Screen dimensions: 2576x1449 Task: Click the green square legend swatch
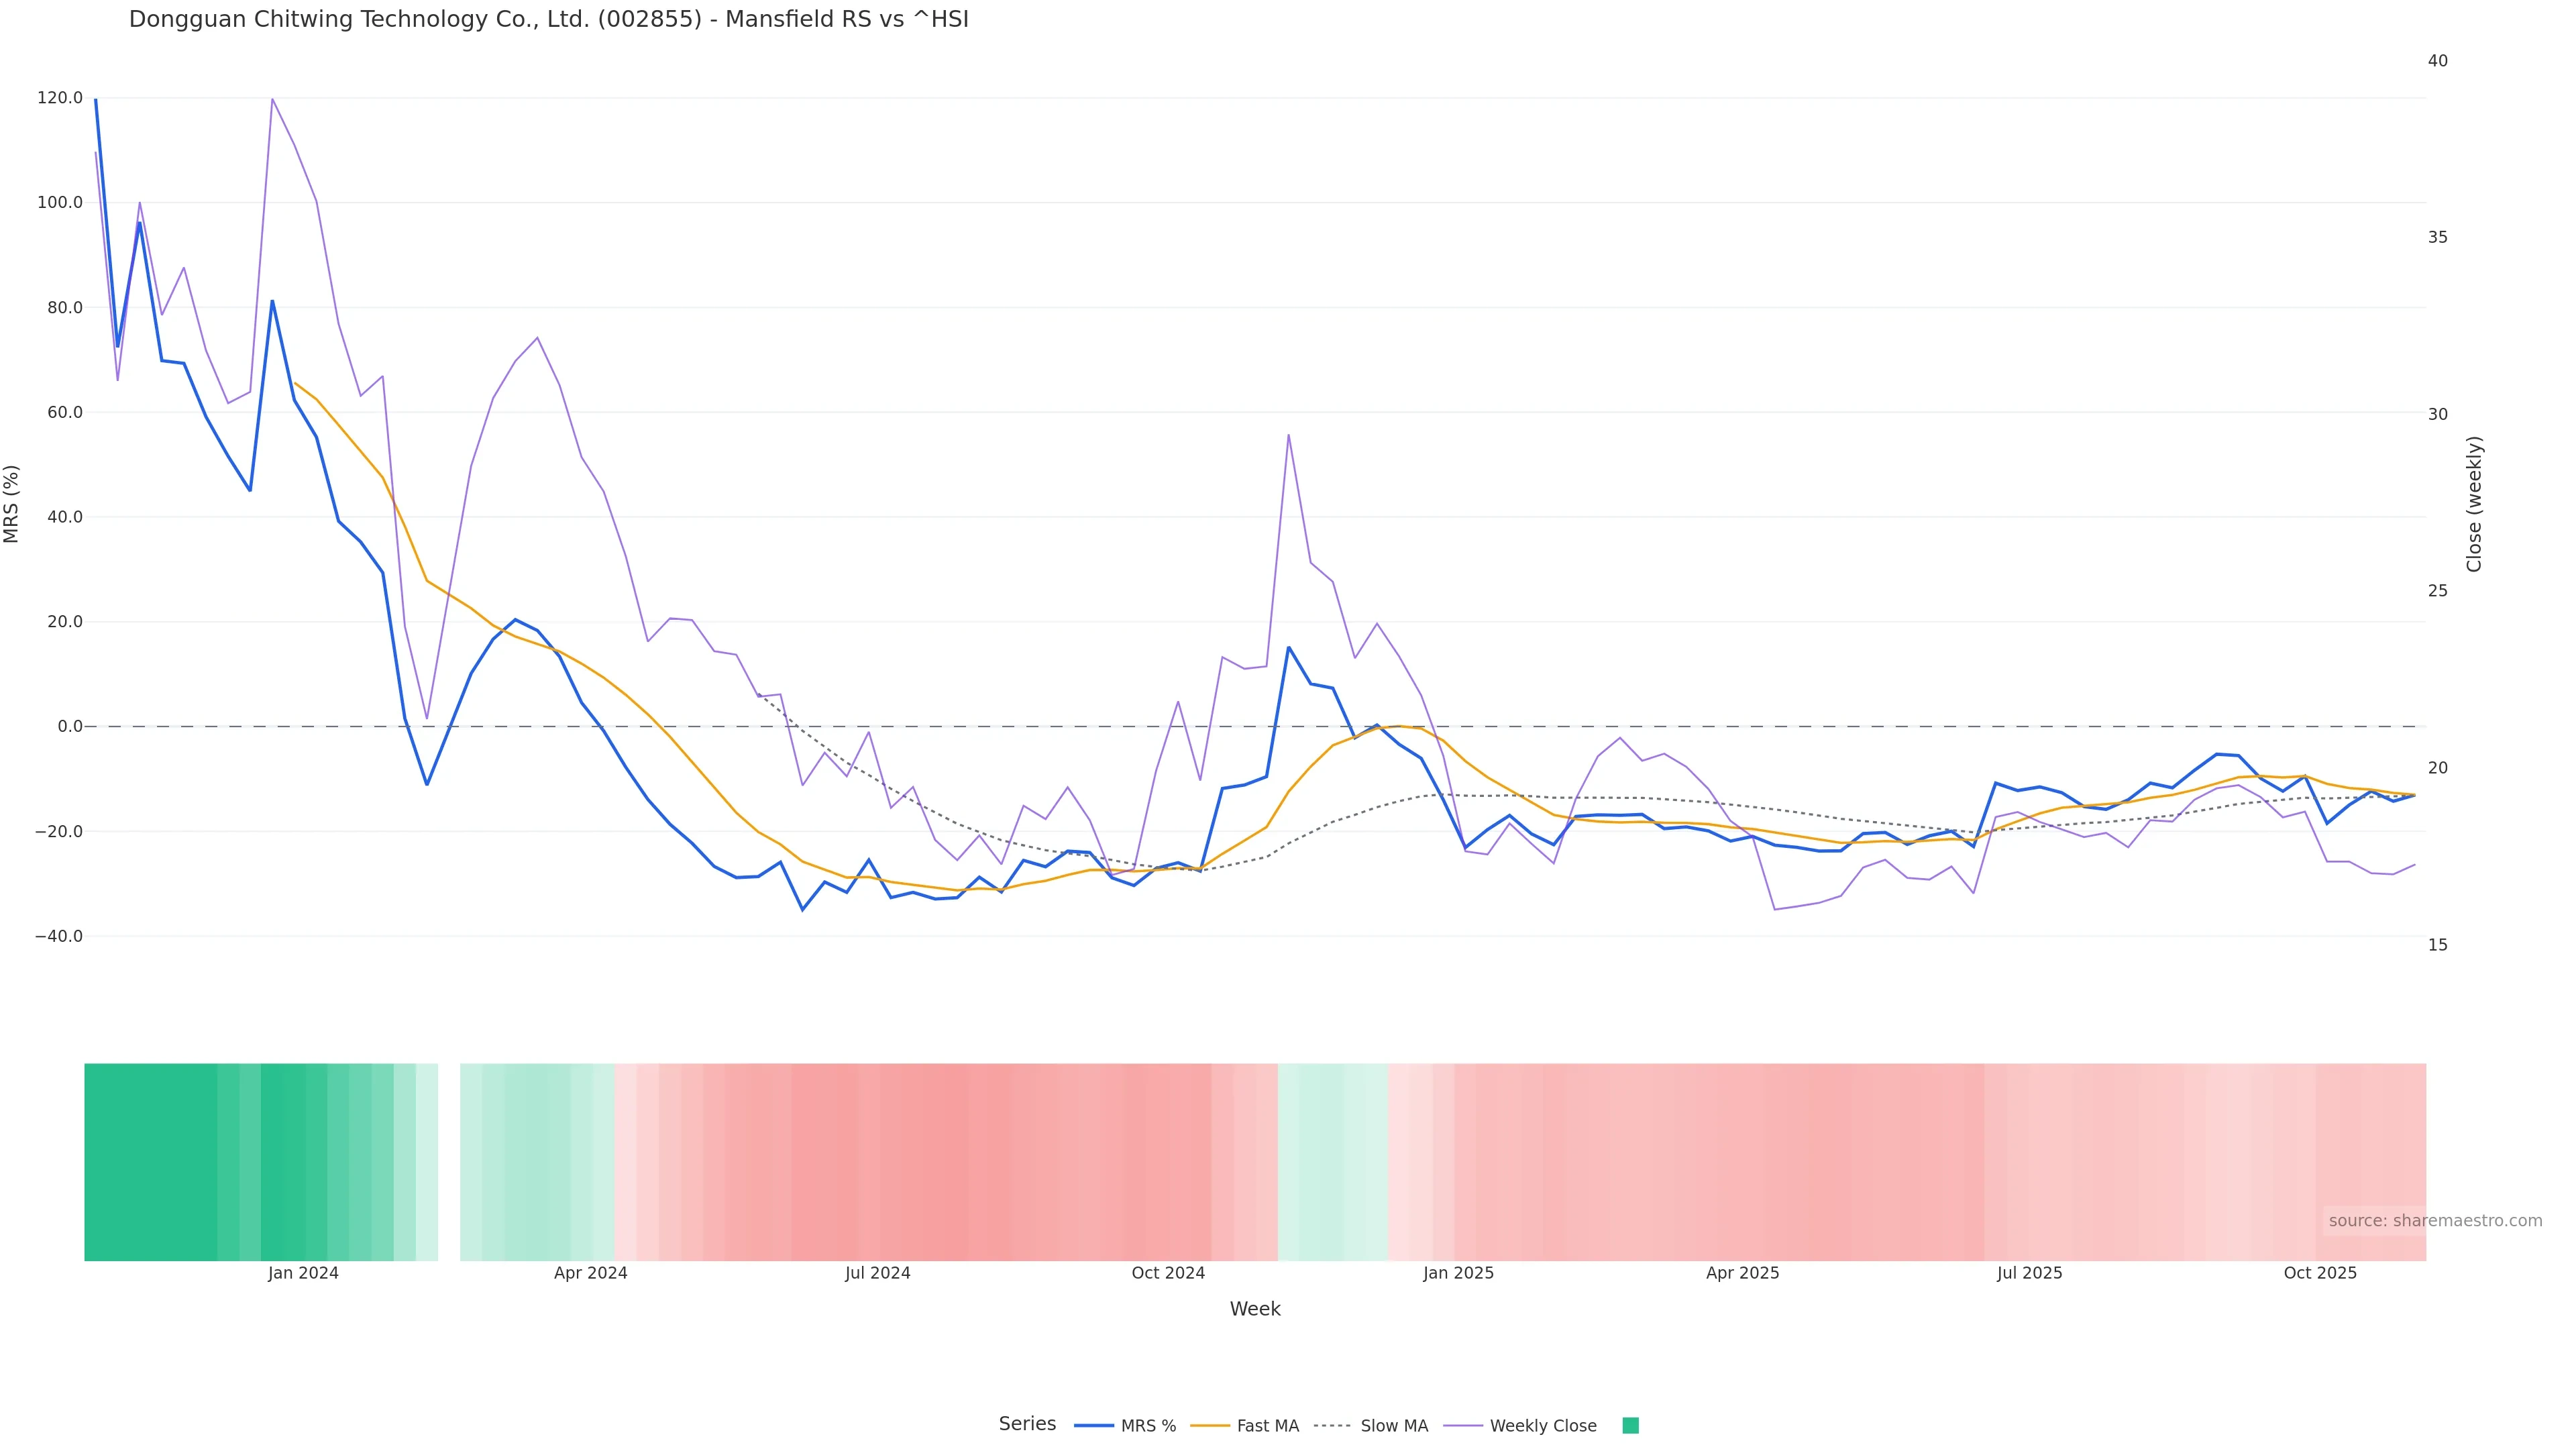[x=1630, y=1426]
